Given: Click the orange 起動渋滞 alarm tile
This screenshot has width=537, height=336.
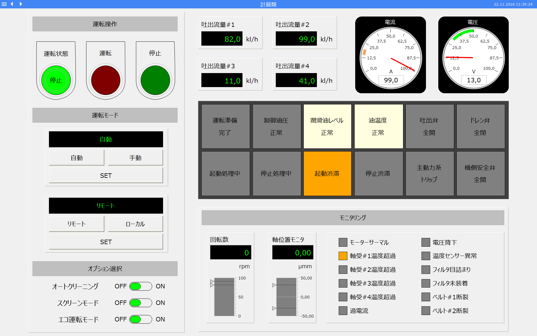Looking at the screenshot, I should click(328, 174).
